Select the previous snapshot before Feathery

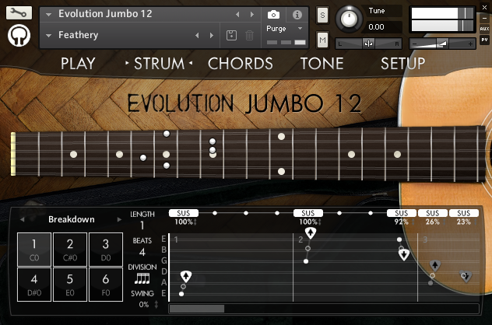click(x=197, y=36)
